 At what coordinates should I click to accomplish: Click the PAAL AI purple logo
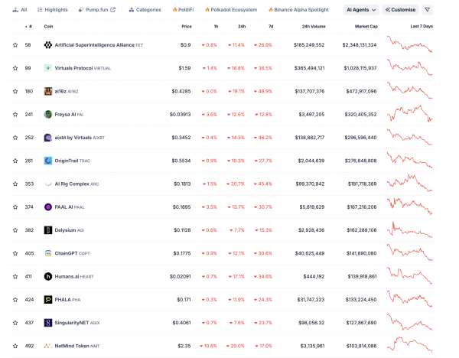pyautogui.click(x=48, y=207)
